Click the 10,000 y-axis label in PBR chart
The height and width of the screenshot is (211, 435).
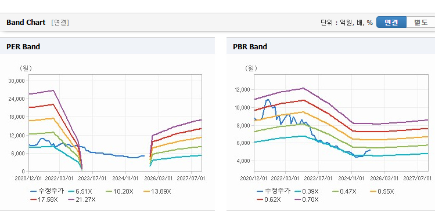pyautogui.click(x=242, y=107)
